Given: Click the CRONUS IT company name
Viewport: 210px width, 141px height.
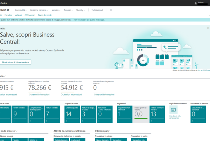Looking at the screenshot, I should (5, 10).
